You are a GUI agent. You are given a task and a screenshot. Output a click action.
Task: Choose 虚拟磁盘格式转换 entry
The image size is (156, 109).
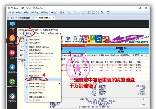43,93
